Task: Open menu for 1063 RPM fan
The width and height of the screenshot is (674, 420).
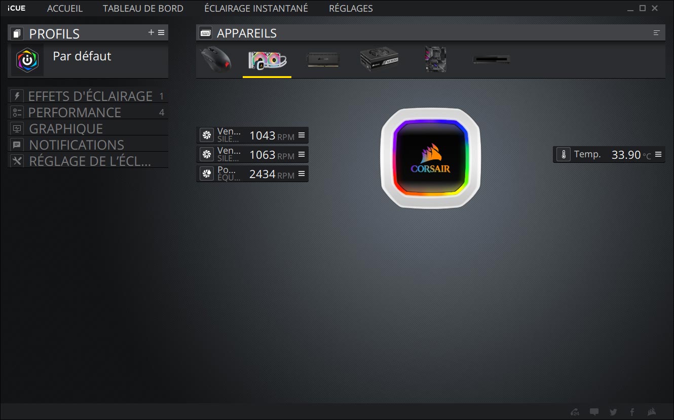Action: tap(302, 154)
